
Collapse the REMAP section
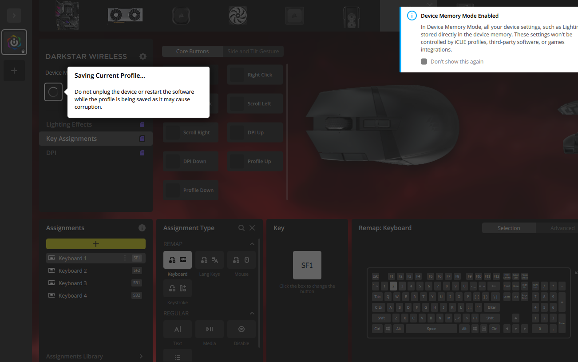pos(252,243)
